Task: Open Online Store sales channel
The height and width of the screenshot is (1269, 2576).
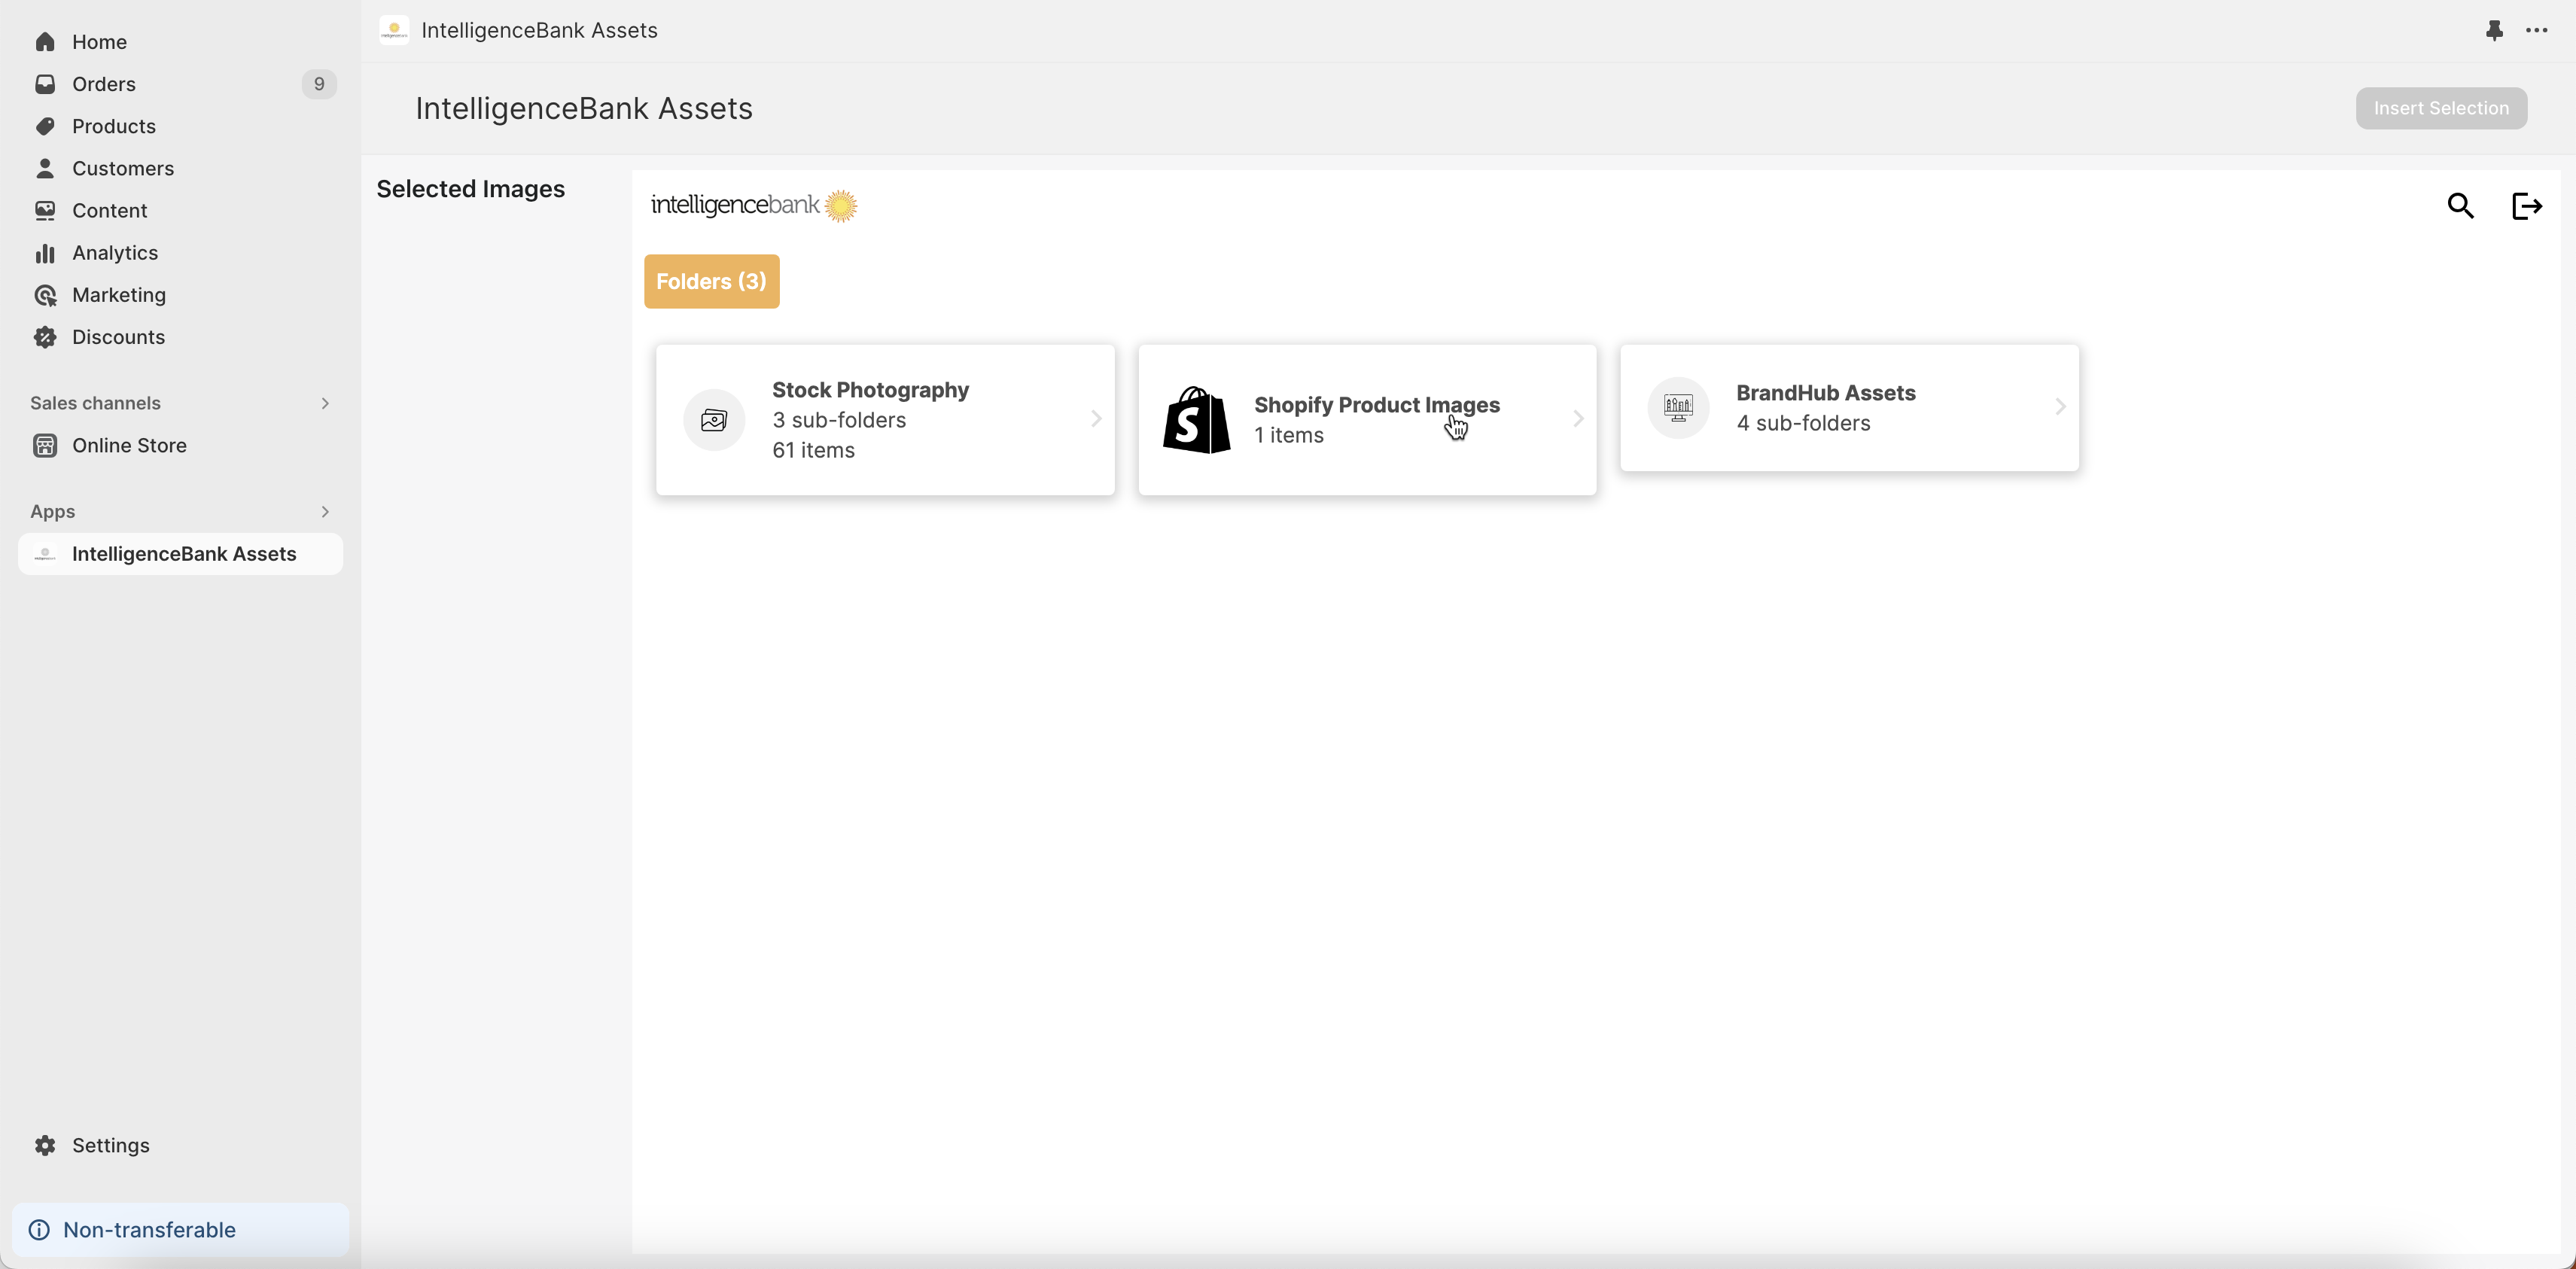Action: [x=129, y=445]
